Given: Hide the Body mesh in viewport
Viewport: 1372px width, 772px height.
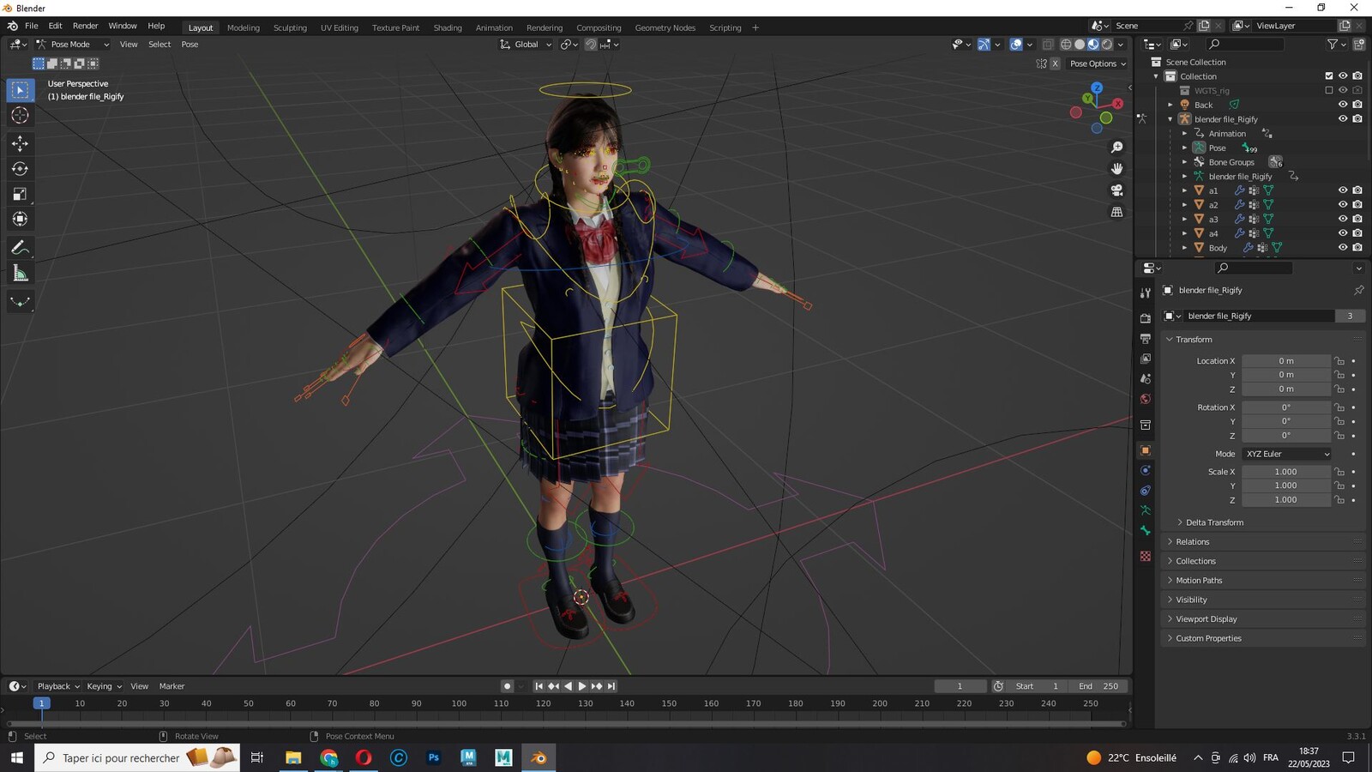Looking at the screenshot, I should point(1343,248).
